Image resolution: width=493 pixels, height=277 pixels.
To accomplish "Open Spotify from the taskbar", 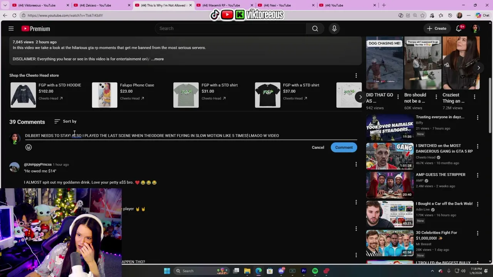I will coord(315,271).
